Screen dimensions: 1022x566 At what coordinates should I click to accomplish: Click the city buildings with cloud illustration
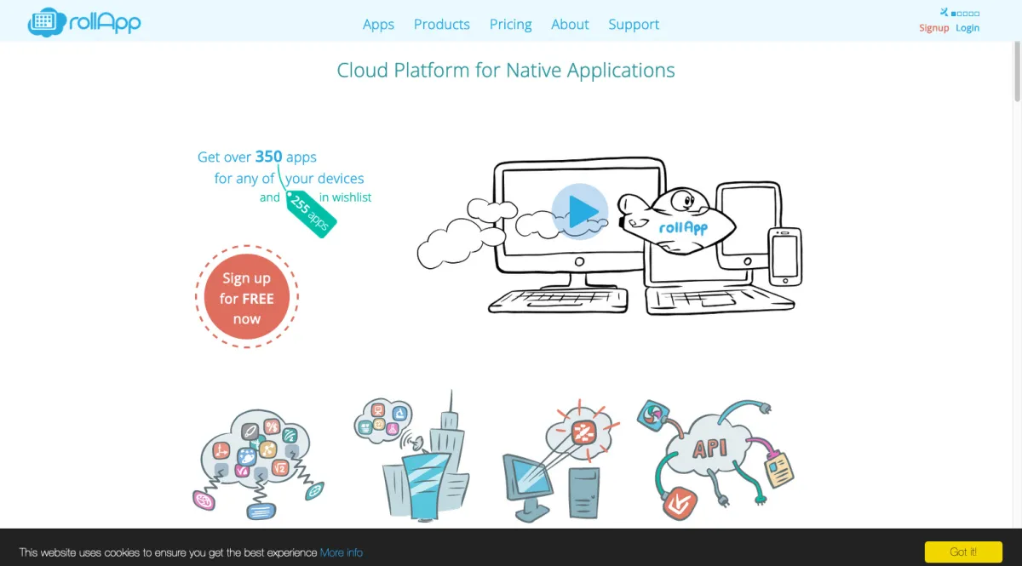pos(412,456)
